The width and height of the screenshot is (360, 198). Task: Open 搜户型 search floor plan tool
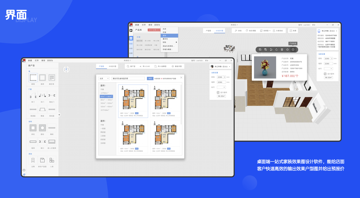click(131, 67)
